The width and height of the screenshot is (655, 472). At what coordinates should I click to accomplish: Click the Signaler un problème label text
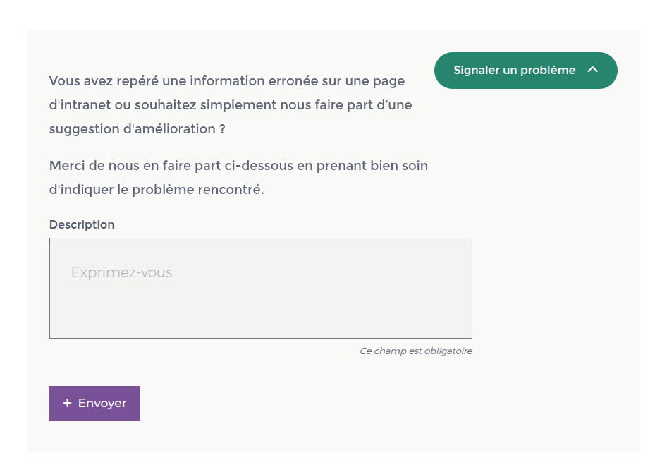coord(514,70)
